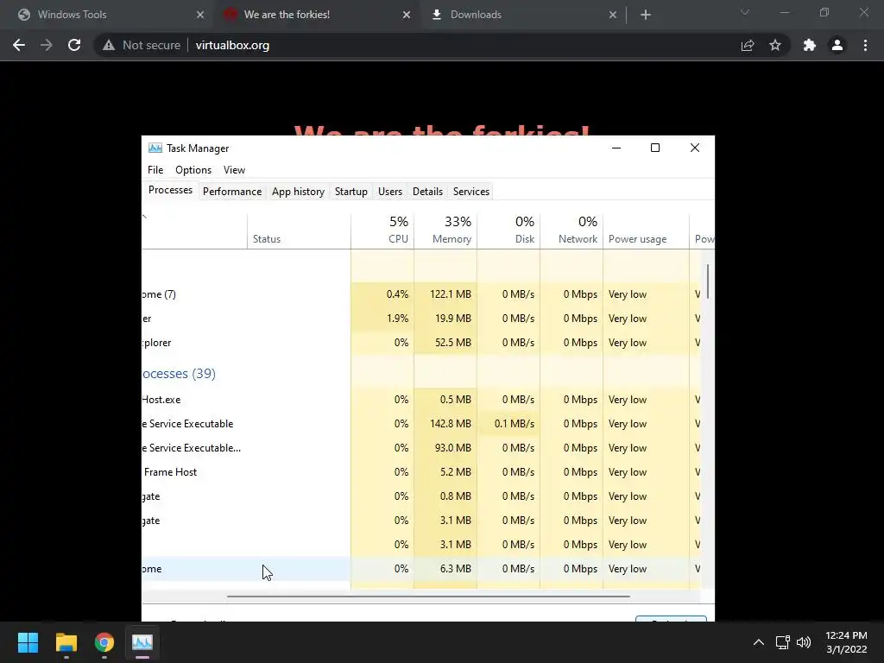Select the 'Frame Host' process row
Image resolution: width=884 pixels, height=663 pixels.
[x=420, y=472]
